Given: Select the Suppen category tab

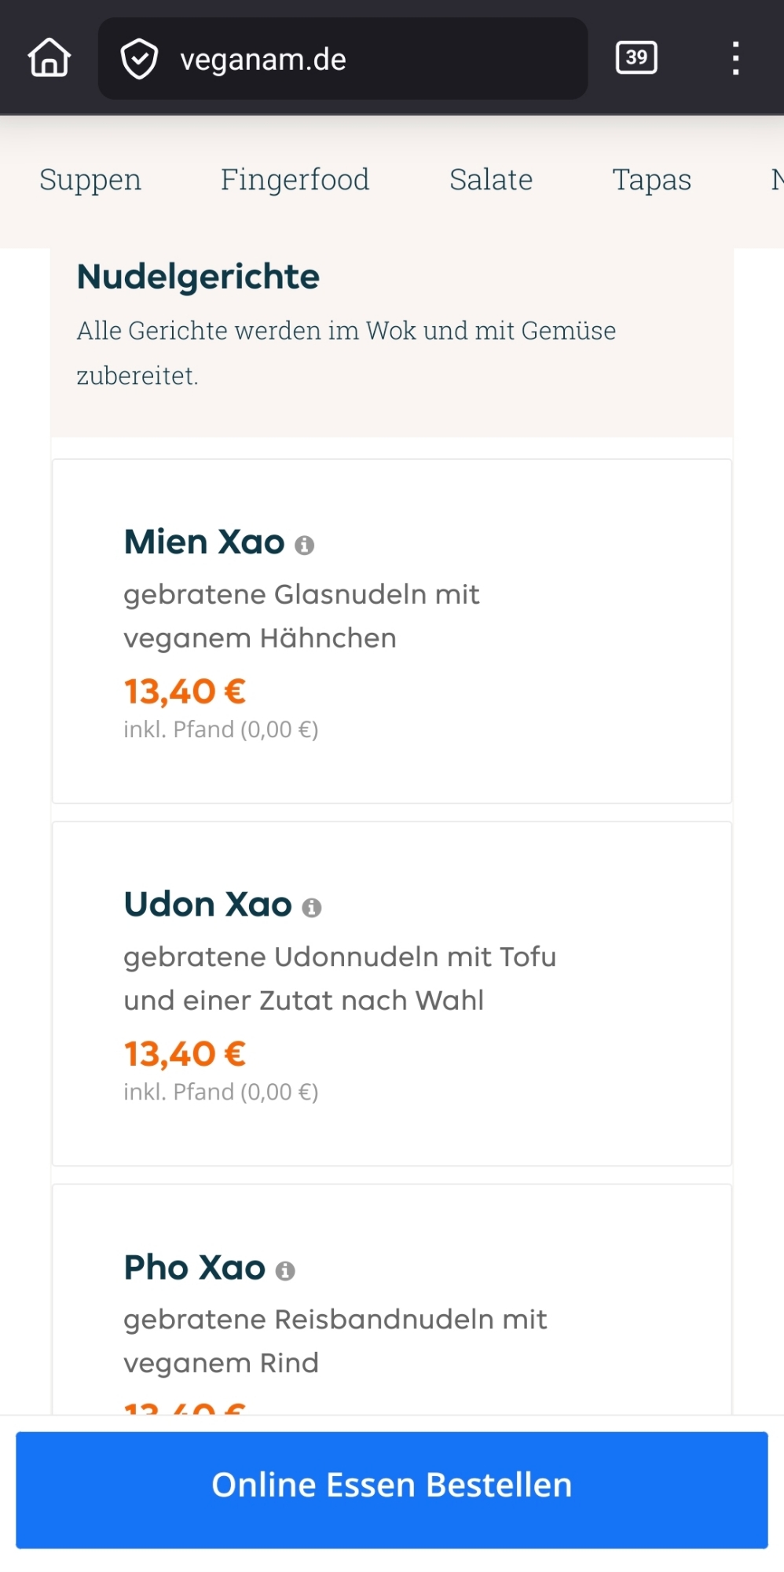Looking at the screenshot, I should [90, 180].
